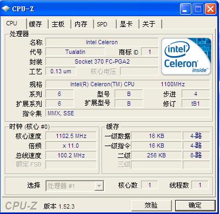
Task: Click the empty 核心电压 field
Action: [x=139, y=71]
